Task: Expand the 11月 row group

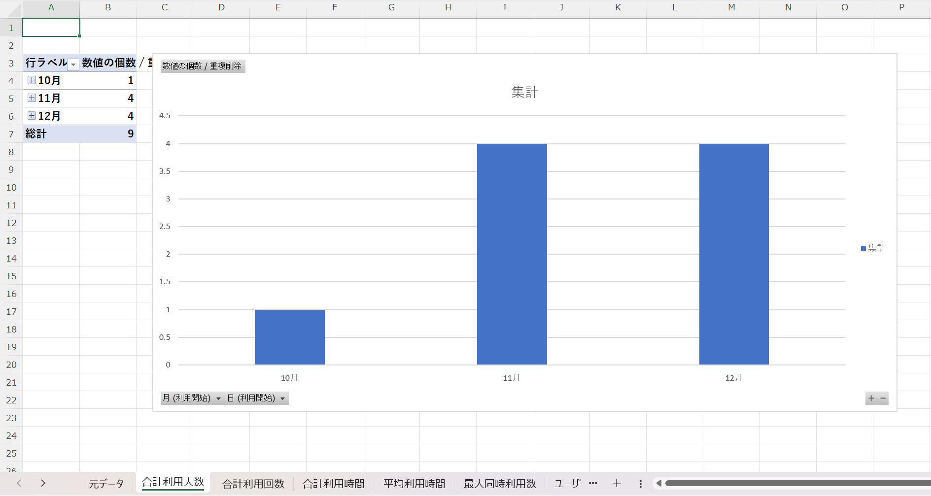Action: coord(32,98)
